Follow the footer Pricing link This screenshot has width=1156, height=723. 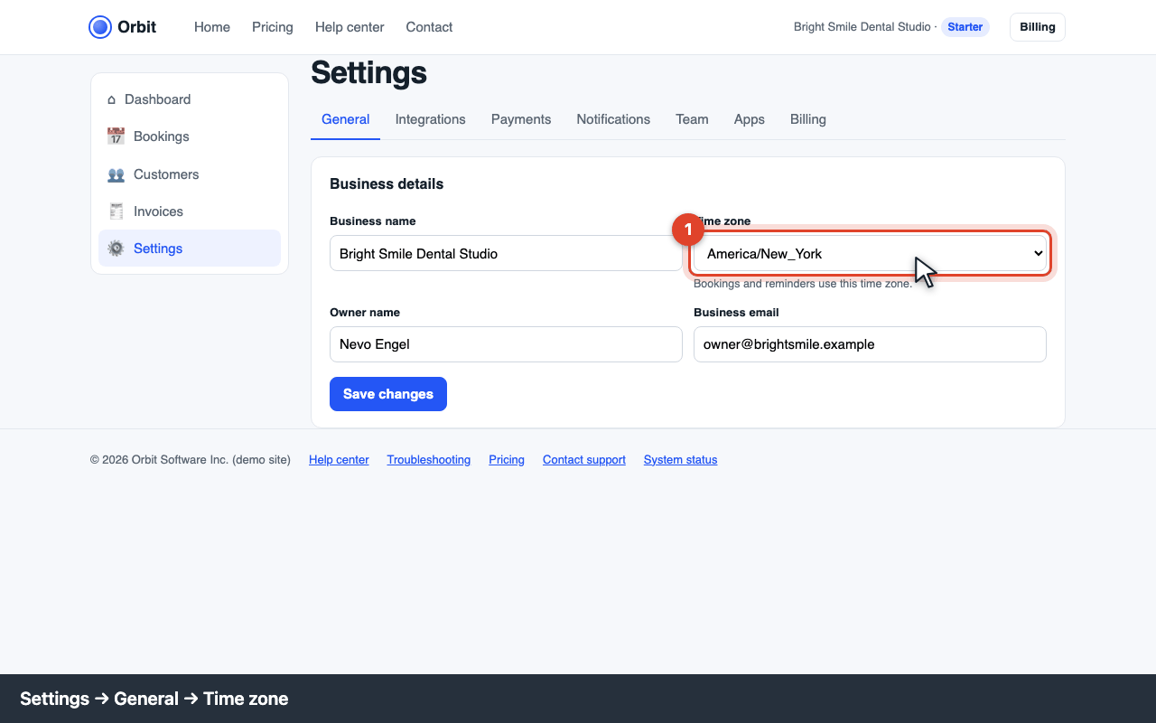(x=507, y=460)
